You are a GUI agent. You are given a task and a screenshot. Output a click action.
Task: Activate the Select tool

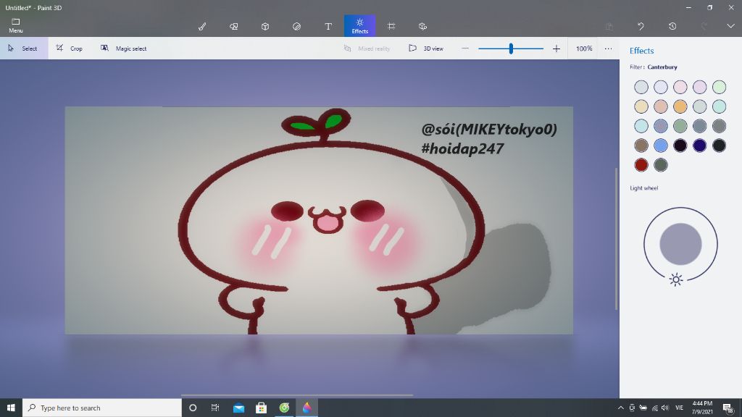(24, 49)
